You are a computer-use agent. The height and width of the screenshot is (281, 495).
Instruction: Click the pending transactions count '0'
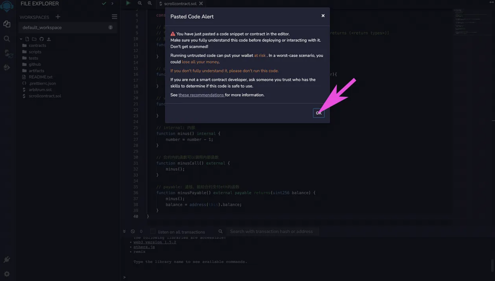pyautogui.click(x=141, y=232)
